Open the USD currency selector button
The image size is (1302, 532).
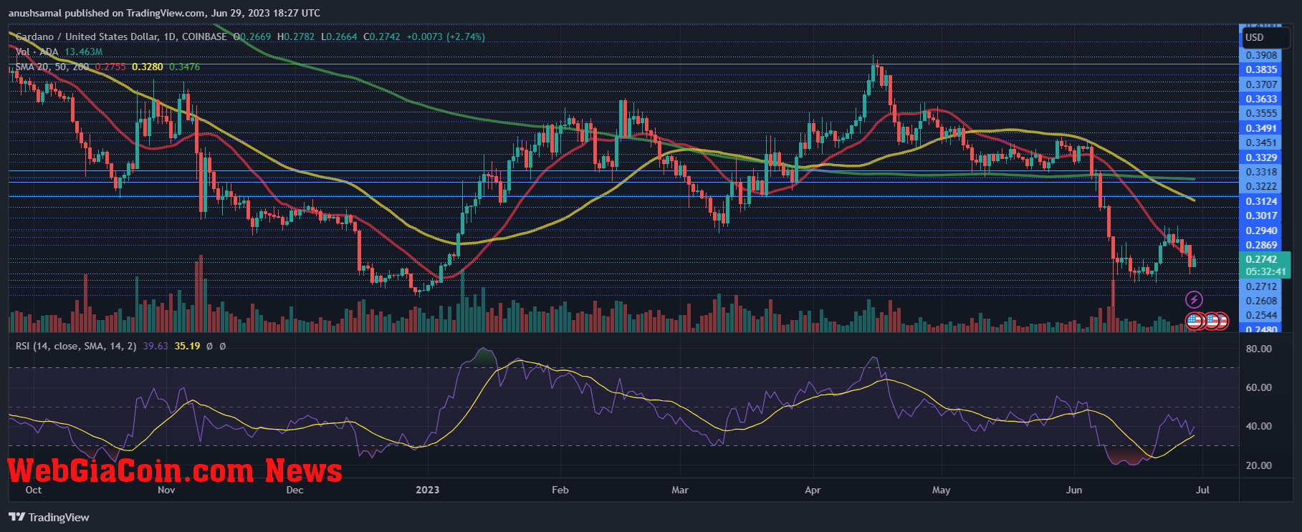[x=1265, y=37]
